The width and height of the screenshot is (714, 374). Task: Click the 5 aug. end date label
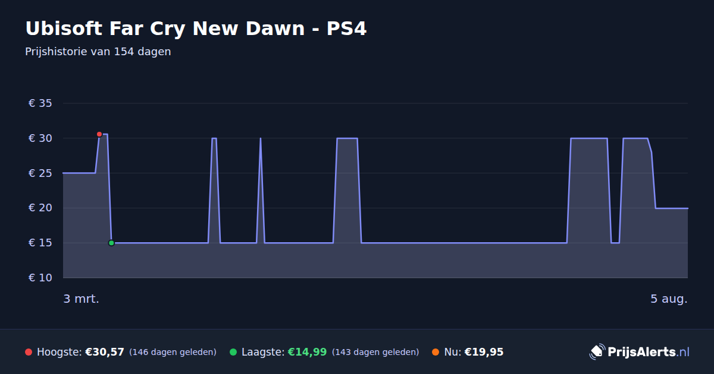(x=669, y=299)
